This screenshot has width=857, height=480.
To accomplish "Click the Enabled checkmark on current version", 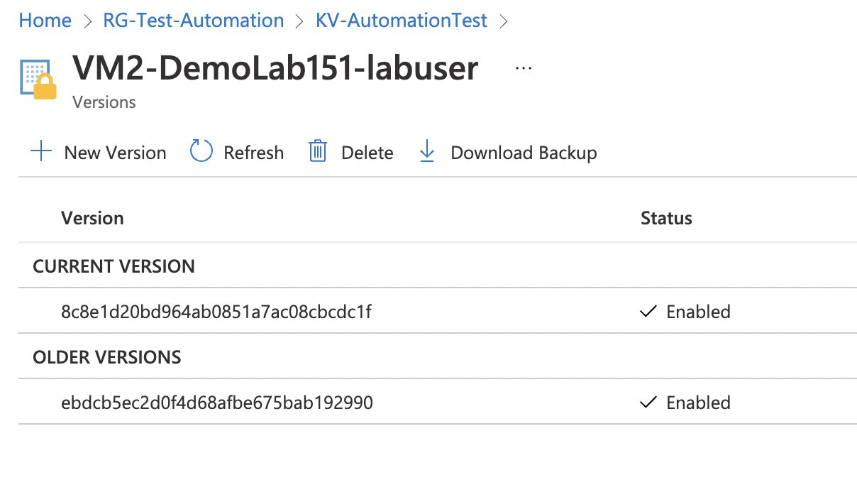I will tap(648, 311).
